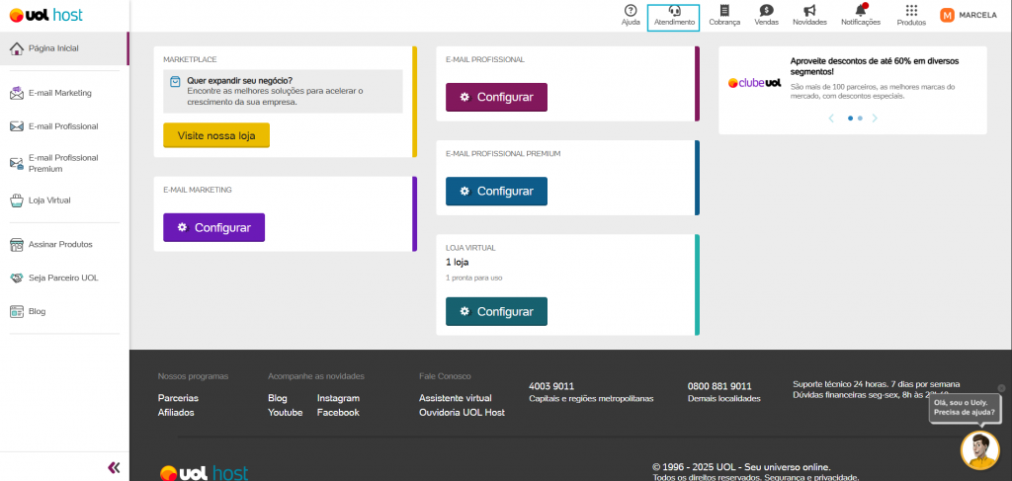Click the Uoly help speech bubble
Viewport: 1012px width, 481px height.
965,408
